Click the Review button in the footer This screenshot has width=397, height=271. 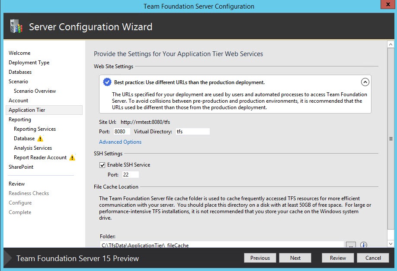(x=338, y=258)
